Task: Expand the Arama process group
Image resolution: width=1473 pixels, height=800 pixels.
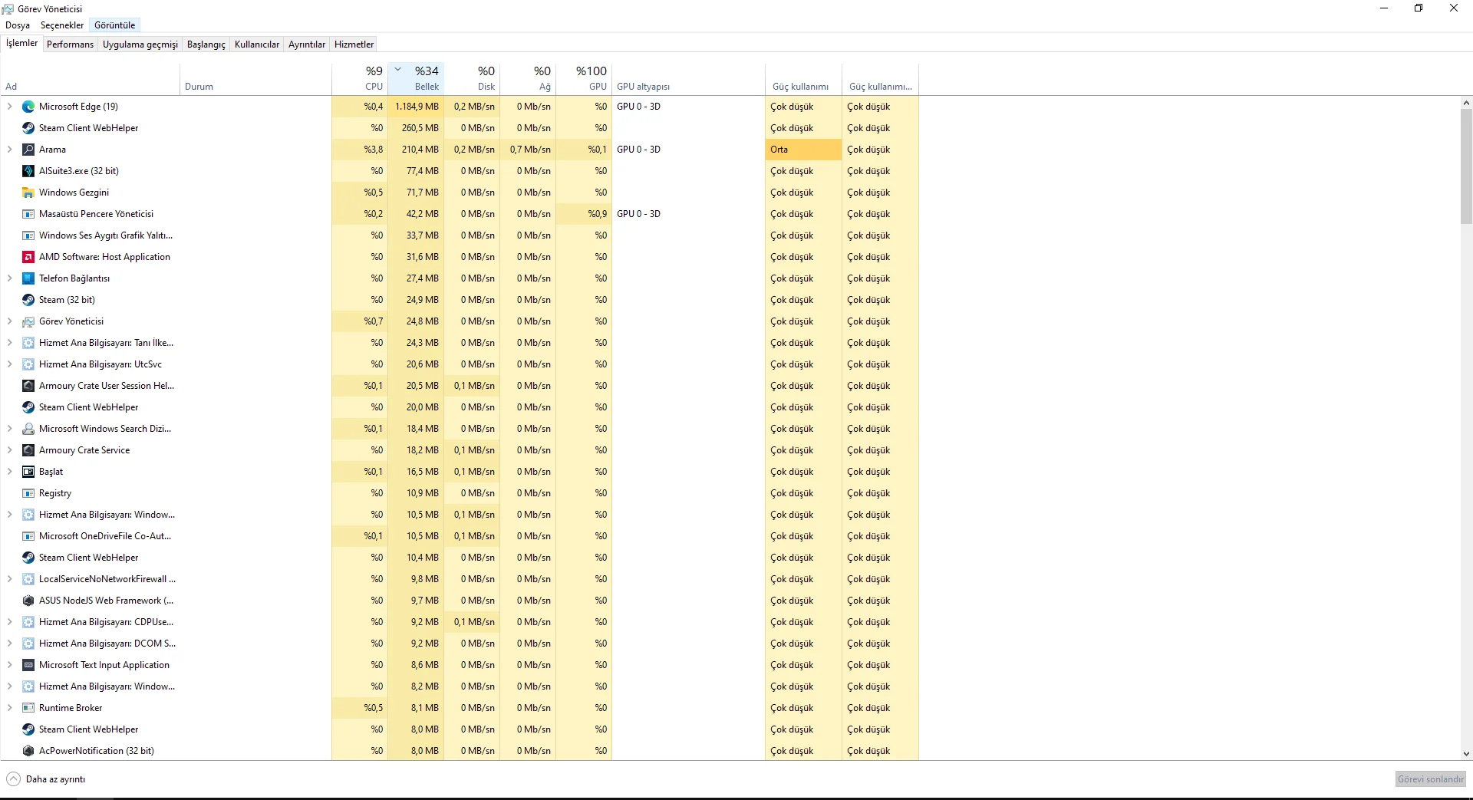Action: coord(9,150)
